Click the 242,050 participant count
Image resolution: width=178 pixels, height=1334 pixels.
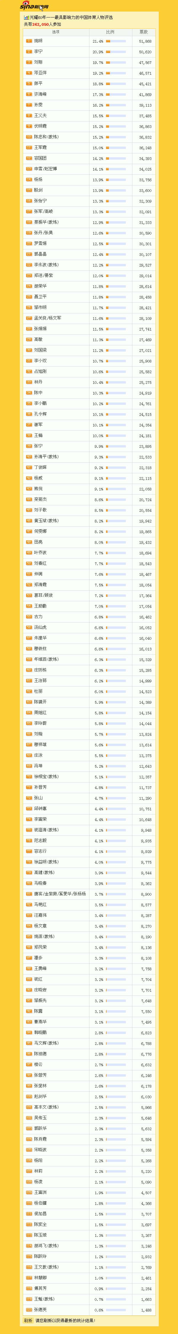[40, 24]
